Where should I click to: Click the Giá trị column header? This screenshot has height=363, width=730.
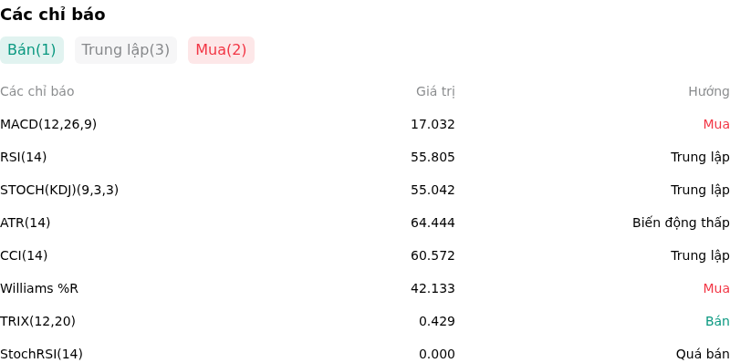click(435, 92)
